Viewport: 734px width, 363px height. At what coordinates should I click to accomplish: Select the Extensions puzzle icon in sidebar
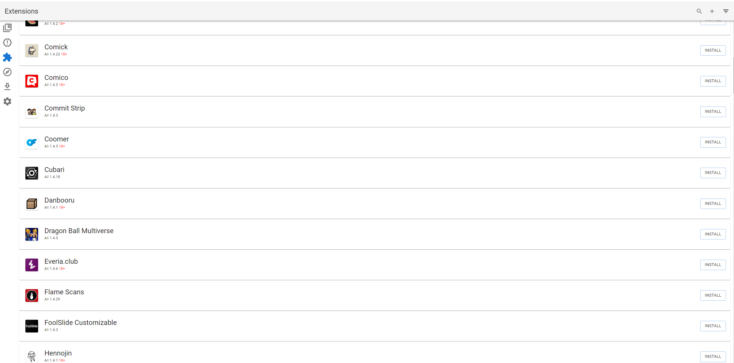(8, 57)
